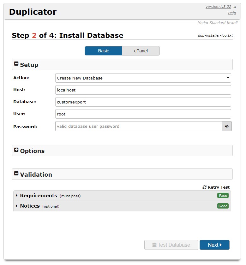Click the Next button
246x265 pixels.
tap(214, 245)
